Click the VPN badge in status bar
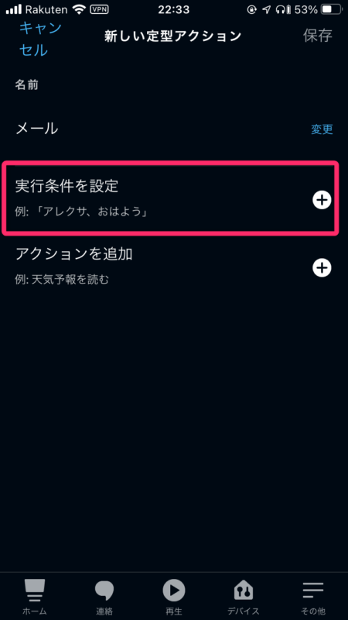 click(100, 9)
